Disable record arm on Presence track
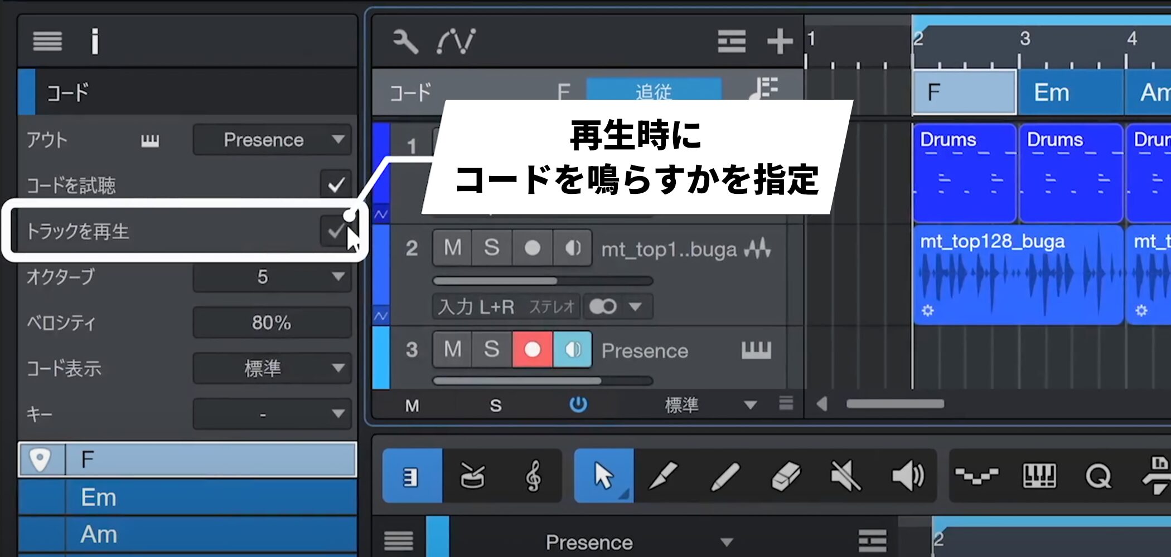Viewport: 1171px width, 557px height. click(x=532, y=350)
